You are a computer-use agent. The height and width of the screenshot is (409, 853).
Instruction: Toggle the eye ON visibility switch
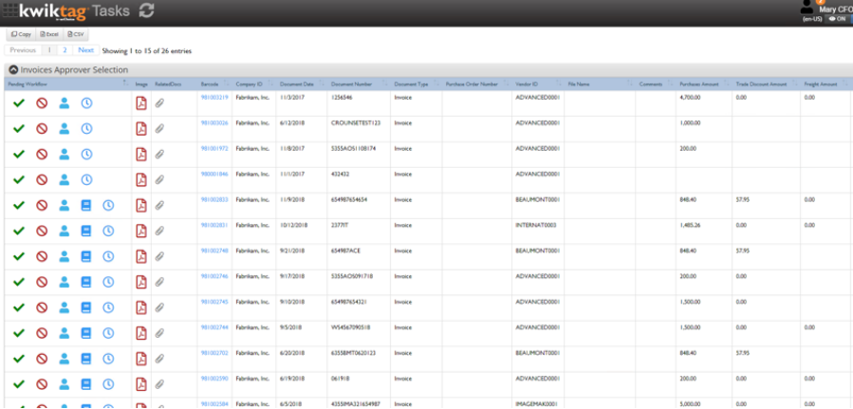(x=837, y=19)
